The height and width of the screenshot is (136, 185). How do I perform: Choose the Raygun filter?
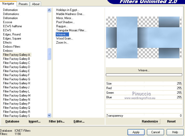[62, 26]
